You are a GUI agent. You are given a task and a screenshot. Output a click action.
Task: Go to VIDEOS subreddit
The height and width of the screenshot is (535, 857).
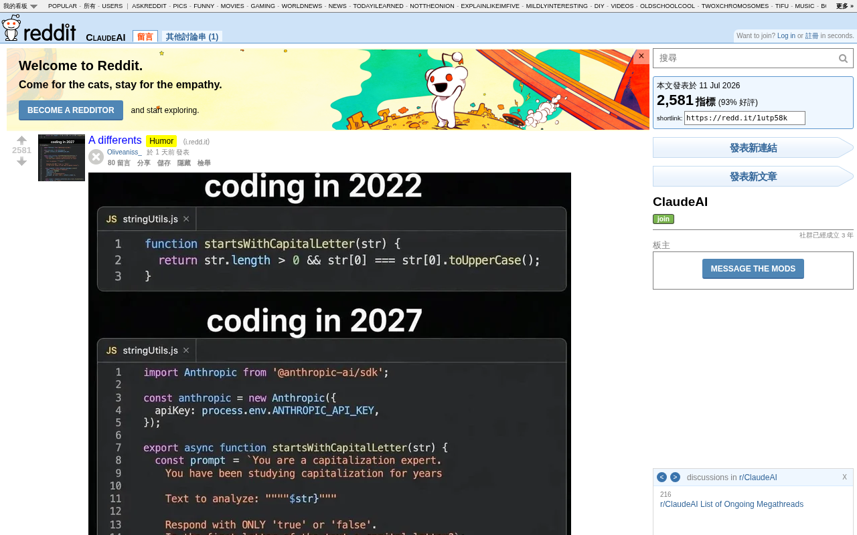[622, 6]
